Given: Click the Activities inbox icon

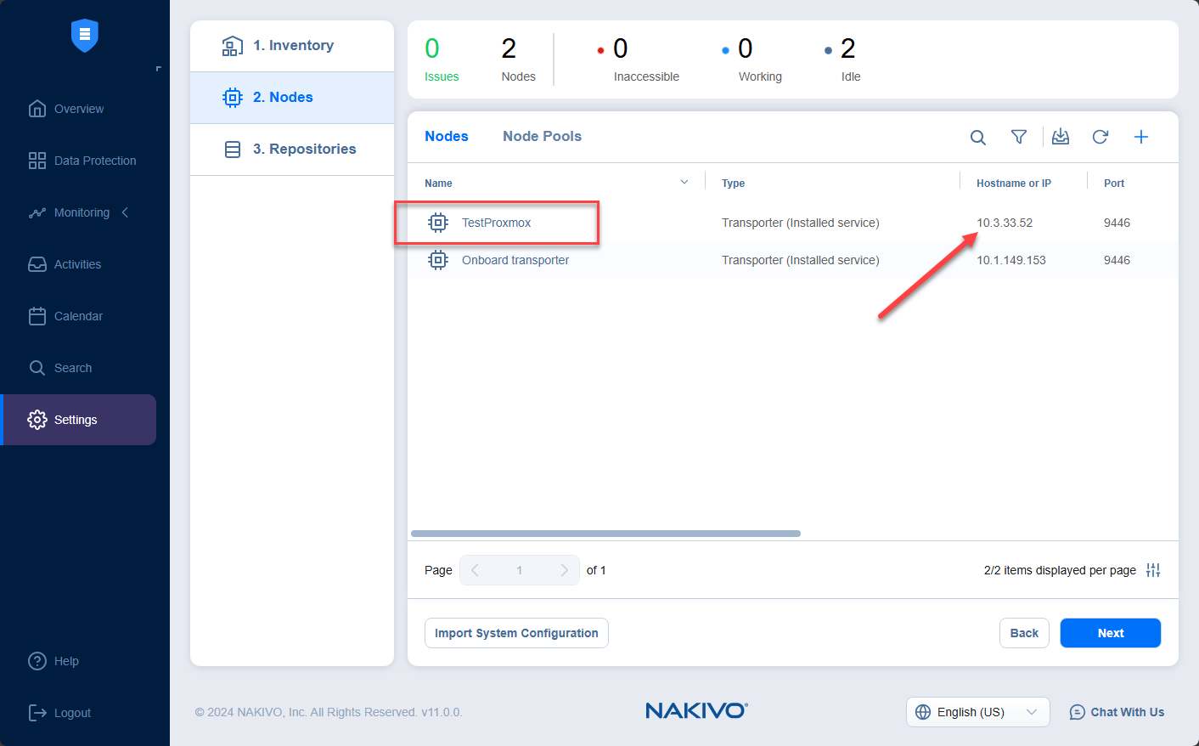Looking at the screenshot, I should point(37,264).
